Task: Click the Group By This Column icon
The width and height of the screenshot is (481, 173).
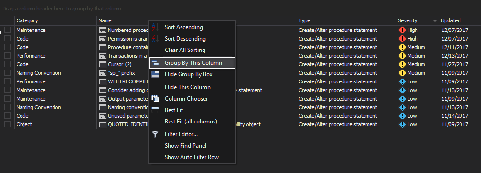Action: [x=156, y=63]
